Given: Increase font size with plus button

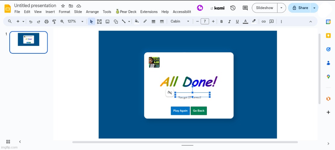Looking at the screenshot, I should click(x=213, y=21).
